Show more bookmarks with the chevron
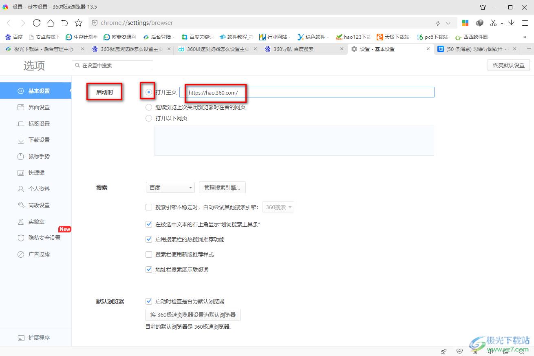The width and height of the screenshot is (534, 356). 525,37
